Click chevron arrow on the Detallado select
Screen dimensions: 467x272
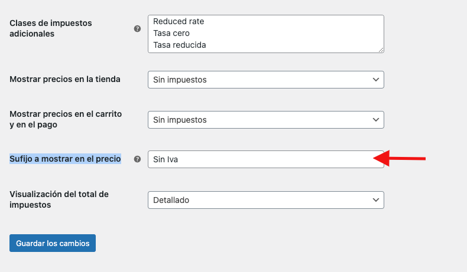point(376,200)
